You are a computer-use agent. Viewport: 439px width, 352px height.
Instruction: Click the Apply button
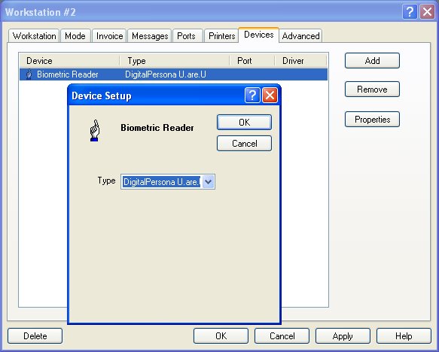click(x=343, y=335)
